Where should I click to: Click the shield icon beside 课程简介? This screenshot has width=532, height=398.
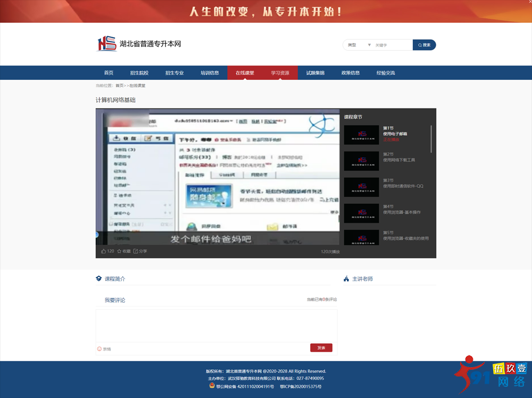pos(99,278)
